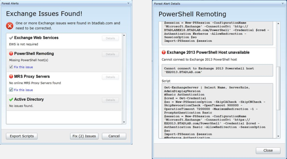
Task: Open Details for PowerShell Remoting
Action: tap(110, 54)
